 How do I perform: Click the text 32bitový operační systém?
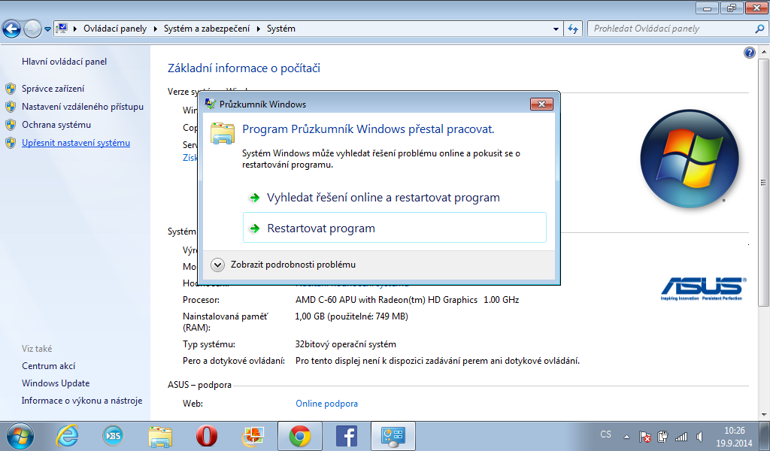point(346,344)
